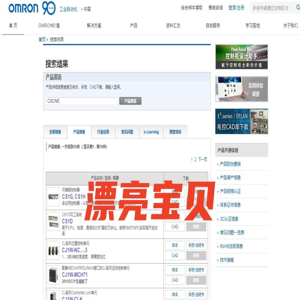Viewport: 300px width, 300px height.
Task: Switch to the 全部搜索 tab
Action: pyautogui.click(x=55, y=132)
